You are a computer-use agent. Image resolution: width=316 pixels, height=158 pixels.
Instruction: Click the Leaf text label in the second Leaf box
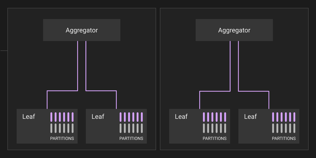pos(98,116)
